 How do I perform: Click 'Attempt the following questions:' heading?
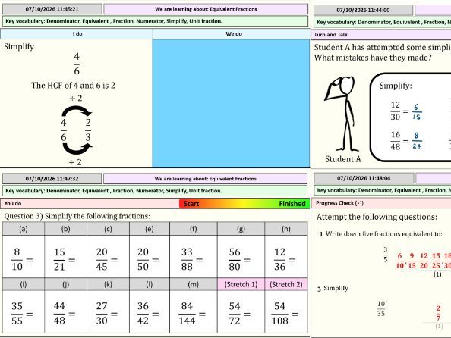[377, 217]
